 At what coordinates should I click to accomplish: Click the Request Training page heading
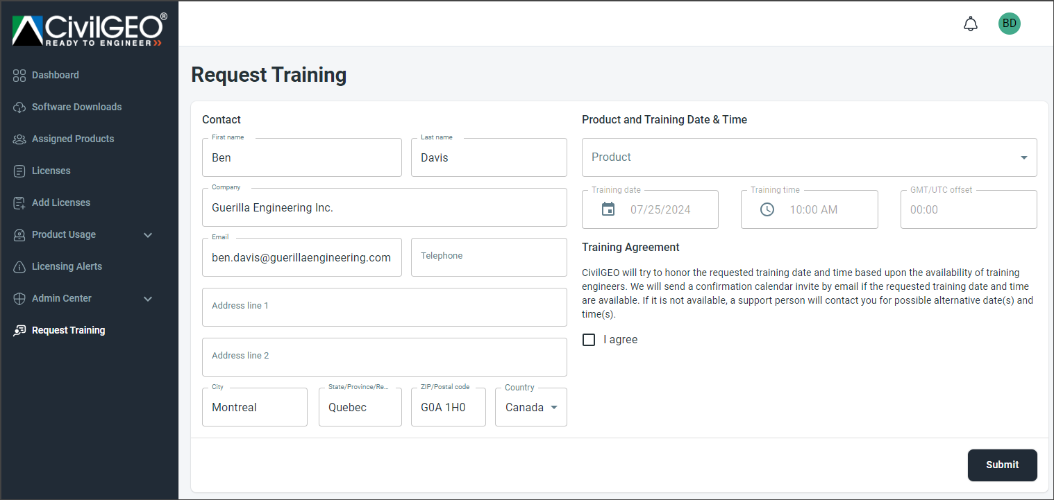tap(269, 75)
